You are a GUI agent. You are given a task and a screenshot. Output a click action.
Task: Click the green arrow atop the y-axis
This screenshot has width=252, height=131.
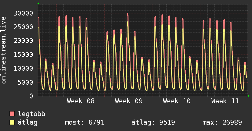click(x=38, y=3)
